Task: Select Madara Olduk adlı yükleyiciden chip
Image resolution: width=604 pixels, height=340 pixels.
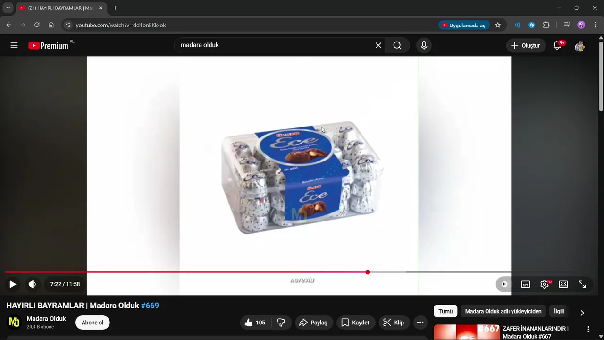Action: 503,311
